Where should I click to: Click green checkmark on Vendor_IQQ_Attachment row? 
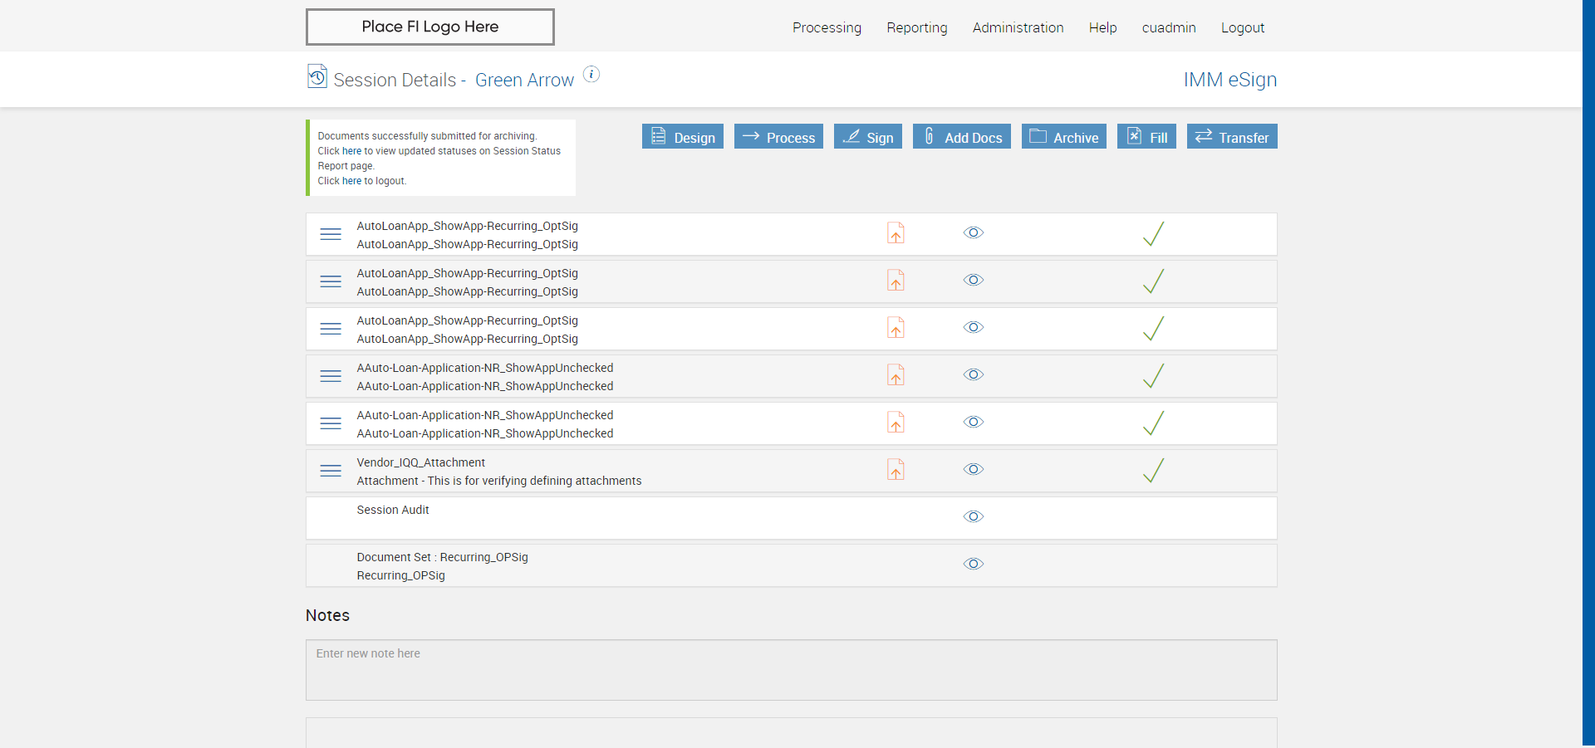1153,471
